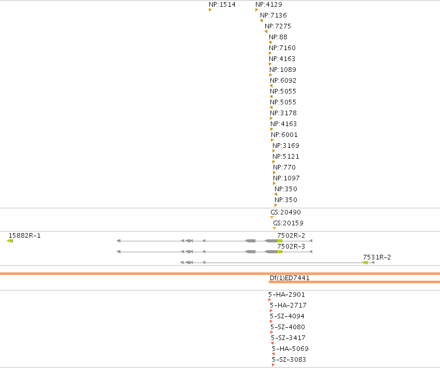
Task: Click the triangle marker beneath NP:3169
Action: 274,151
